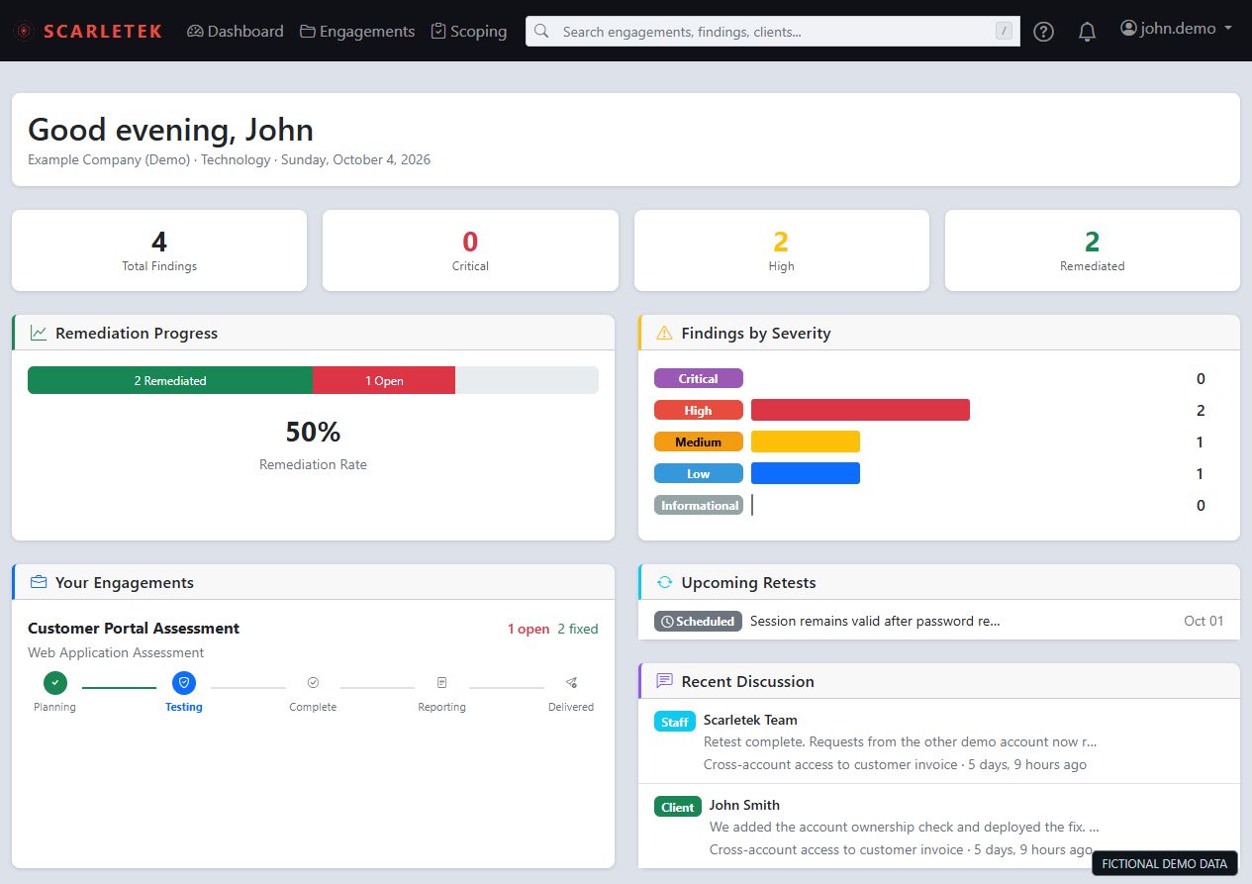Click the Testing stage shield icon
The height and width of the screenshot is (884, 1252).
184,682
